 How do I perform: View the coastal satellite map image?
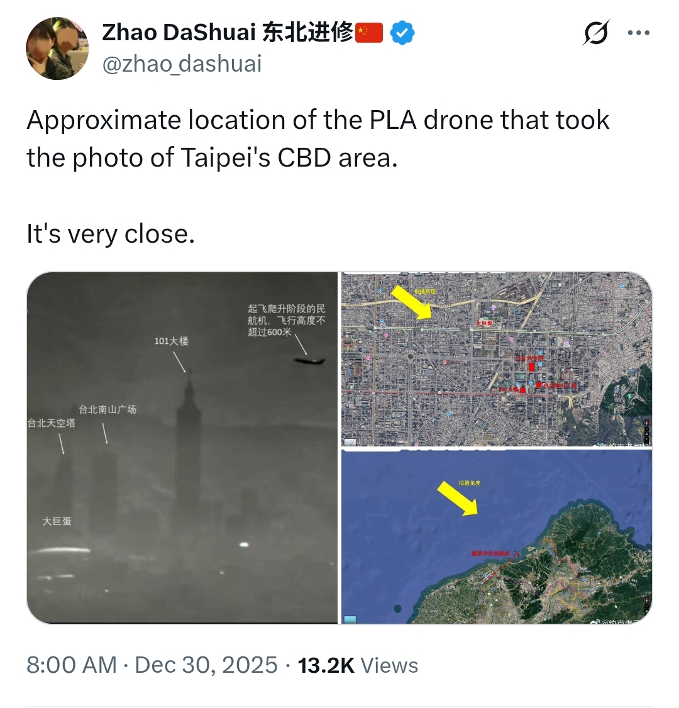coord(497,537)
